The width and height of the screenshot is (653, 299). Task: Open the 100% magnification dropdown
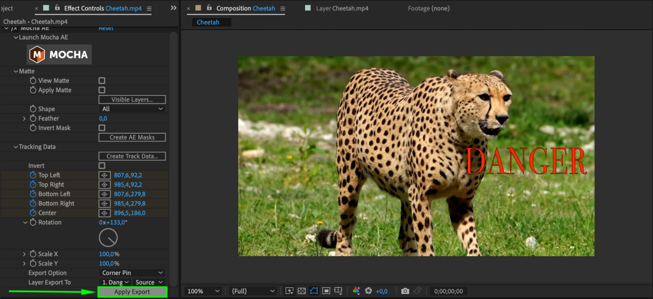coord(203,291)
